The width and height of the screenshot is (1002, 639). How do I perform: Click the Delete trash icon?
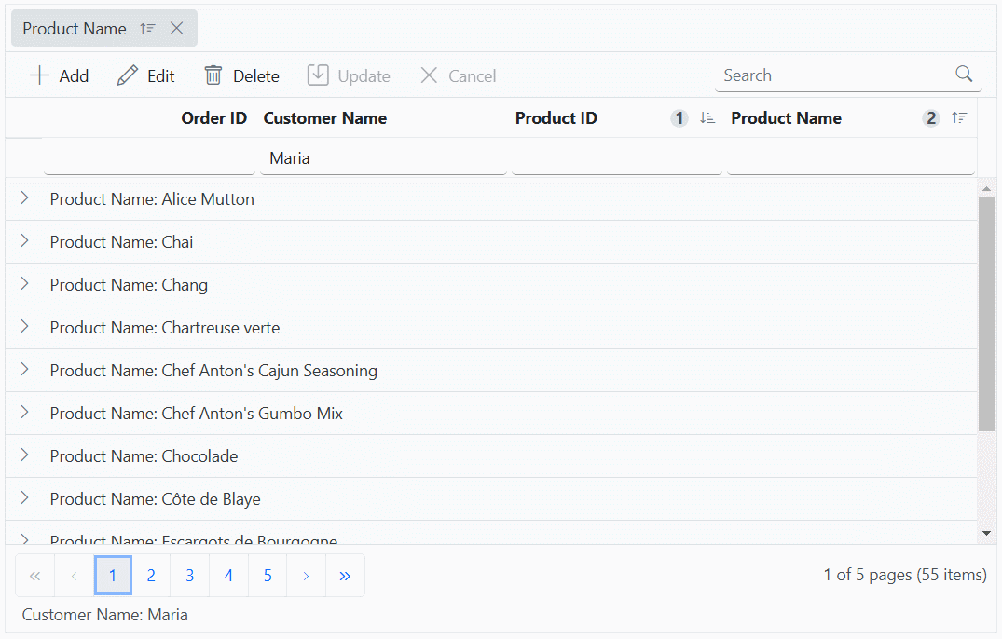click(x=213, y=75)
